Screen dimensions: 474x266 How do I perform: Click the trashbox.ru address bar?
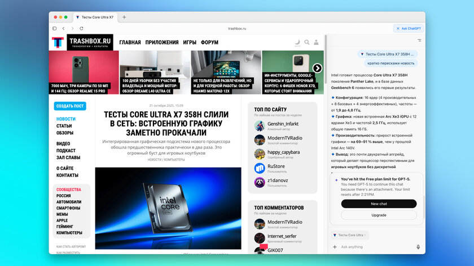pyautogui.click(x=237, y=28)
